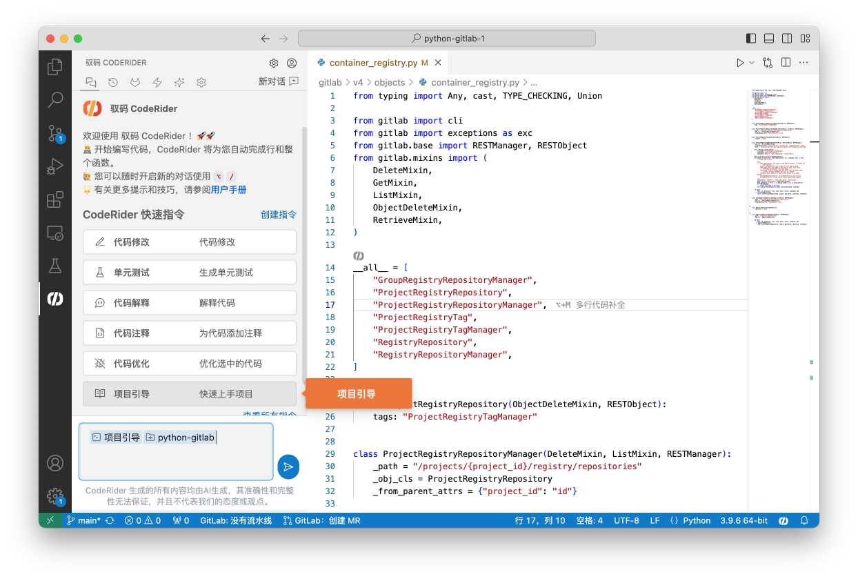Toggle the bottom panel layout
Viewport: 858px width, 579px height.
tap(769, 39)
